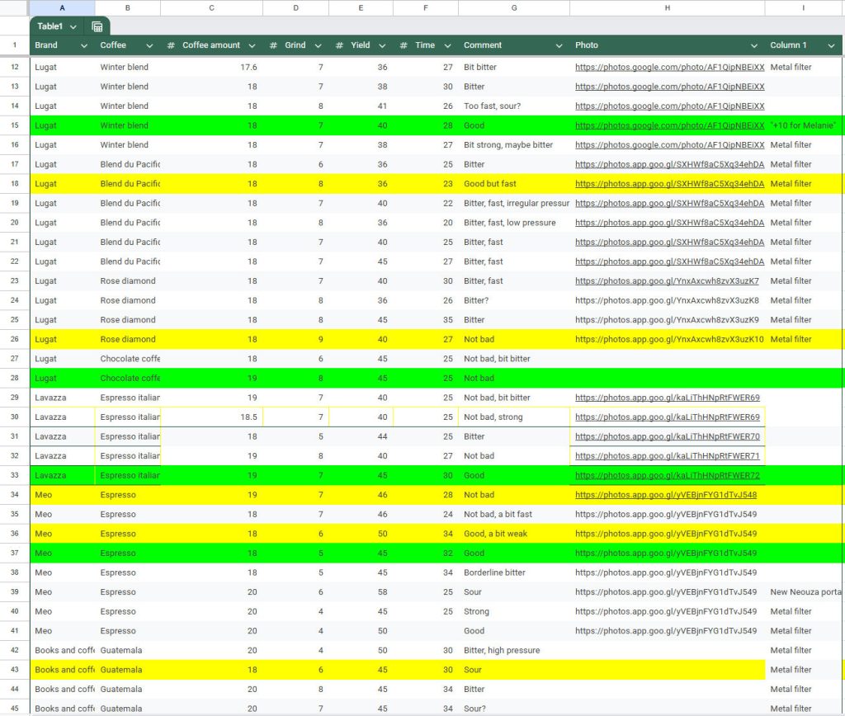The width and height of the screenshot is (845, 716).
Task: Select the "Bit bitter" comment cell
Action: tap(514, 68)
